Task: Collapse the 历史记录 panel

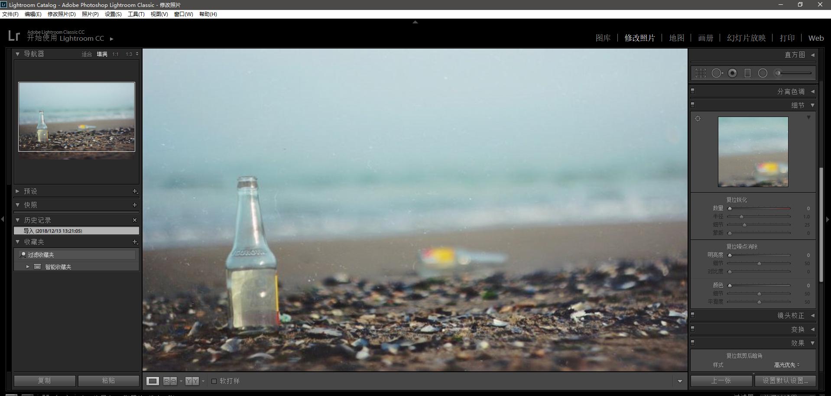Action: (17, 220)
